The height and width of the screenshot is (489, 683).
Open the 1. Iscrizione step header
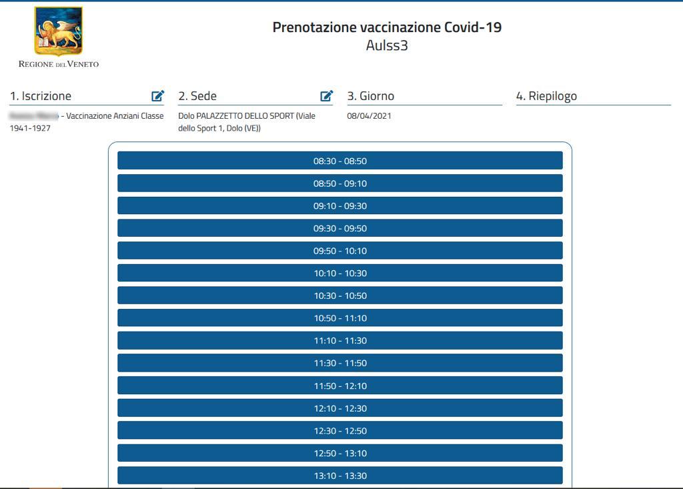pos(40,95)
